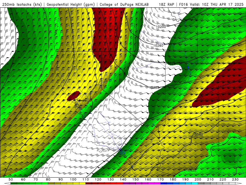Click the 'Geopotential Height (gpm)' header label
This screenshot has height=185, width=246.
point(71,4)
